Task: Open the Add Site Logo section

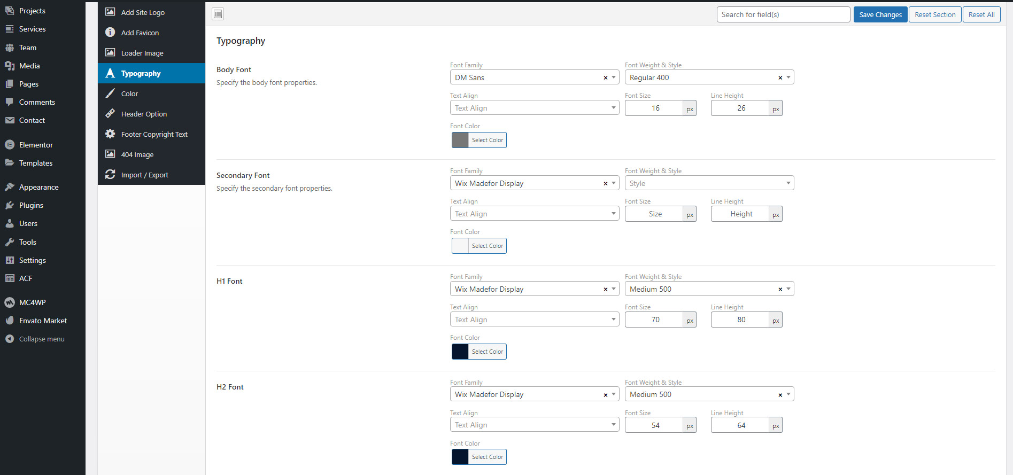Action: pyautogui.click(x=142, y=12)
